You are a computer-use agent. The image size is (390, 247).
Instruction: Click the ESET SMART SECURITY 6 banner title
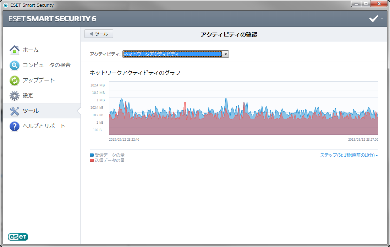pos(52,19)
